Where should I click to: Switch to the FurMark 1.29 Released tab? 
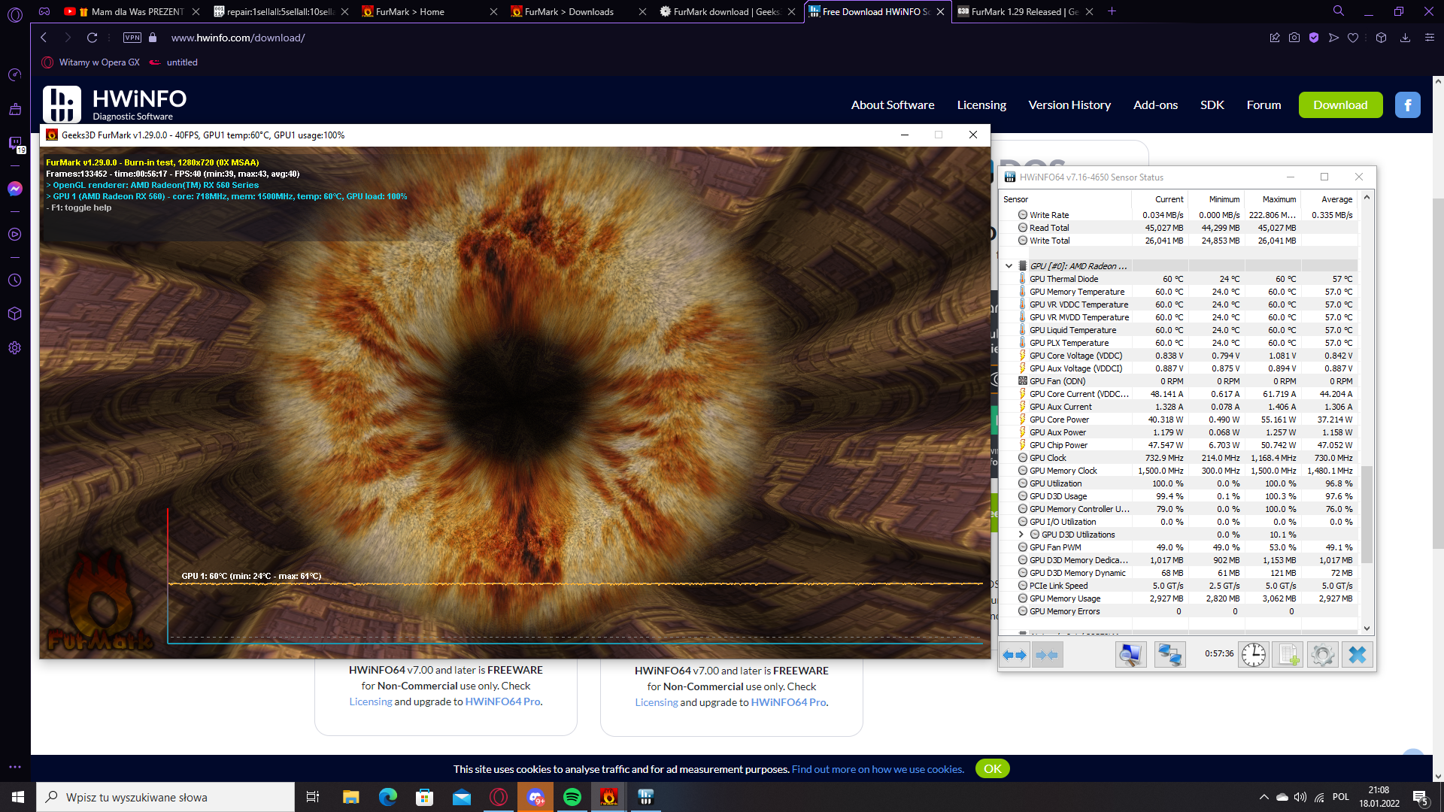click(1024, 11)
